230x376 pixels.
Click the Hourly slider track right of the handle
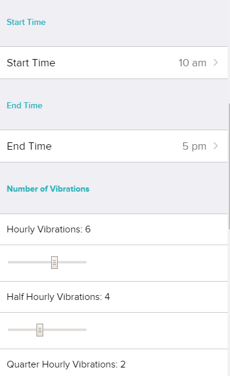72,262
